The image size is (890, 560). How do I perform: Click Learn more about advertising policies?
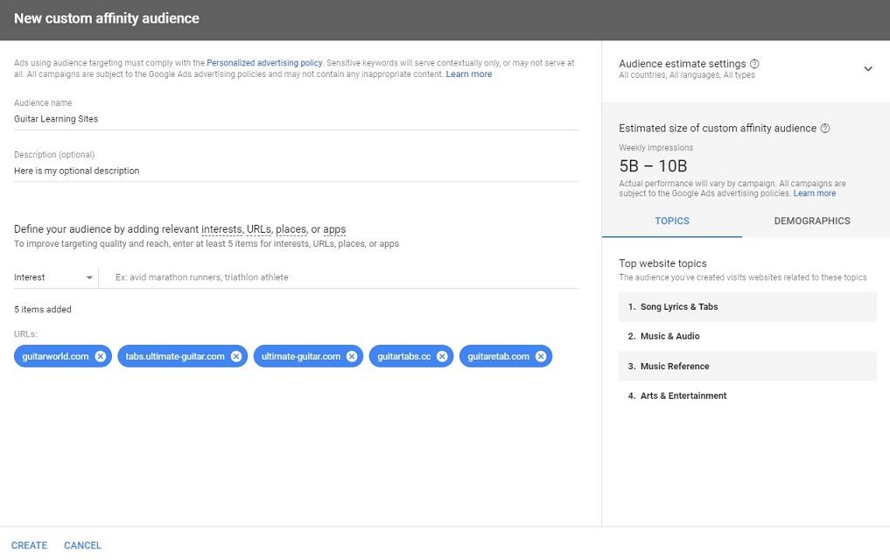click(469, 73)
